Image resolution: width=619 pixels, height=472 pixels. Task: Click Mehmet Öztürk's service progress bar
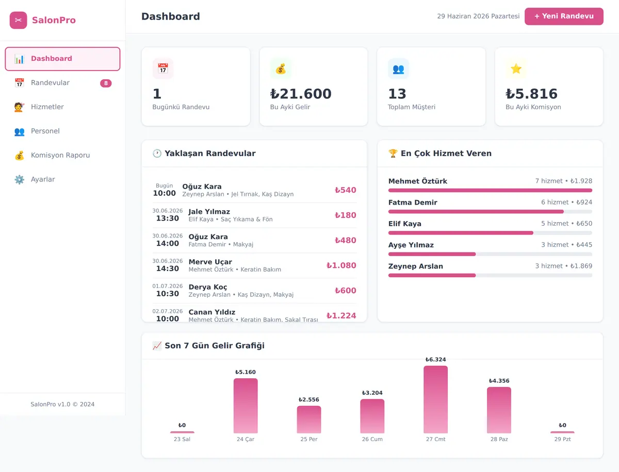pyautogui.click(x=490, y=191)
